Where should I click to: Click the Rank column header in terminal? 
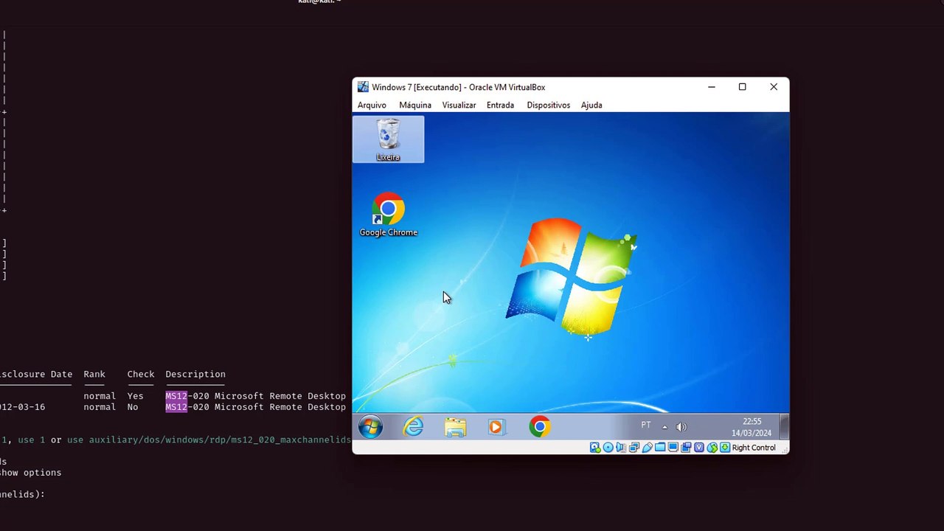point(94,374)
